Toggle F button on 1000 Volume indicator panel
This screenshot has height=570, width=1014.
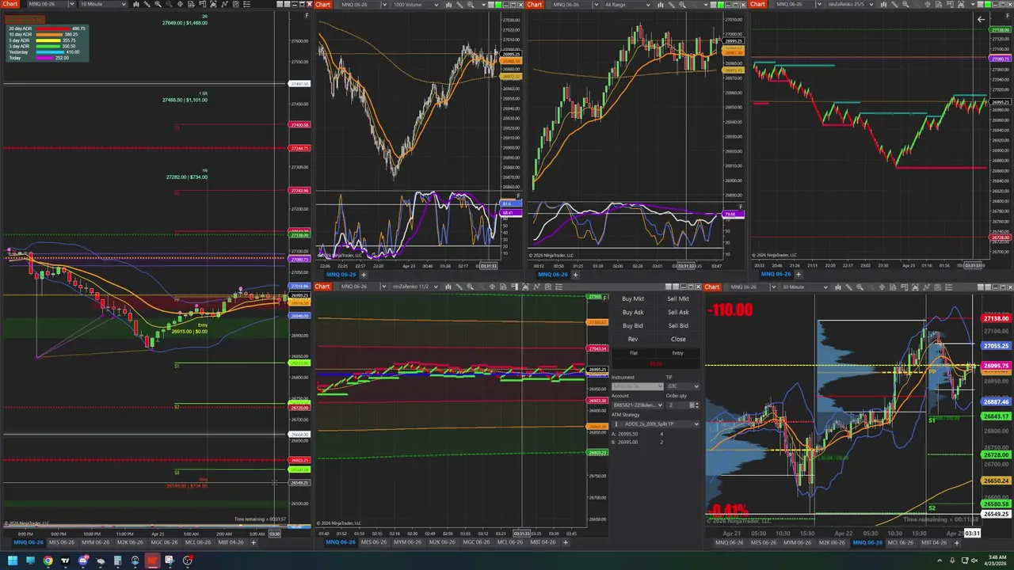pos(519,196)
